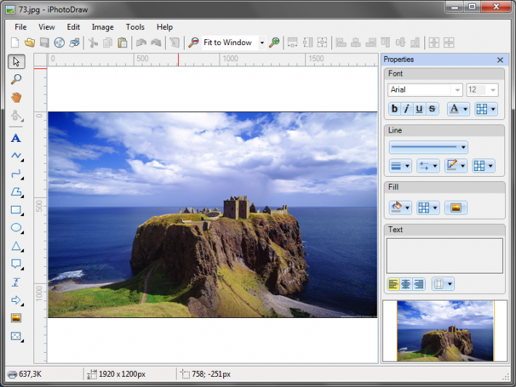Select the insert picture tool in toolbox
Screen dimensions: 516x387
16,318
